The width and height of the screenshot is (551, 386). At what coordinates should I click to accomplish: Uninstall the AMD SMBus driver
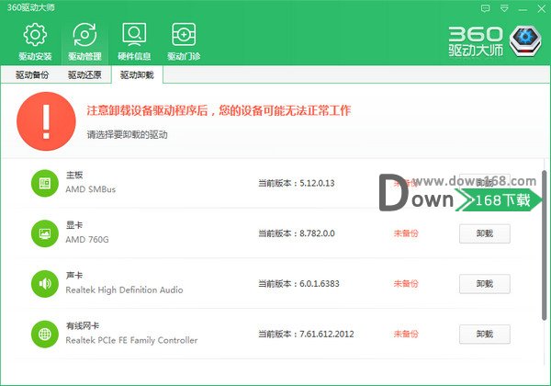485,183
